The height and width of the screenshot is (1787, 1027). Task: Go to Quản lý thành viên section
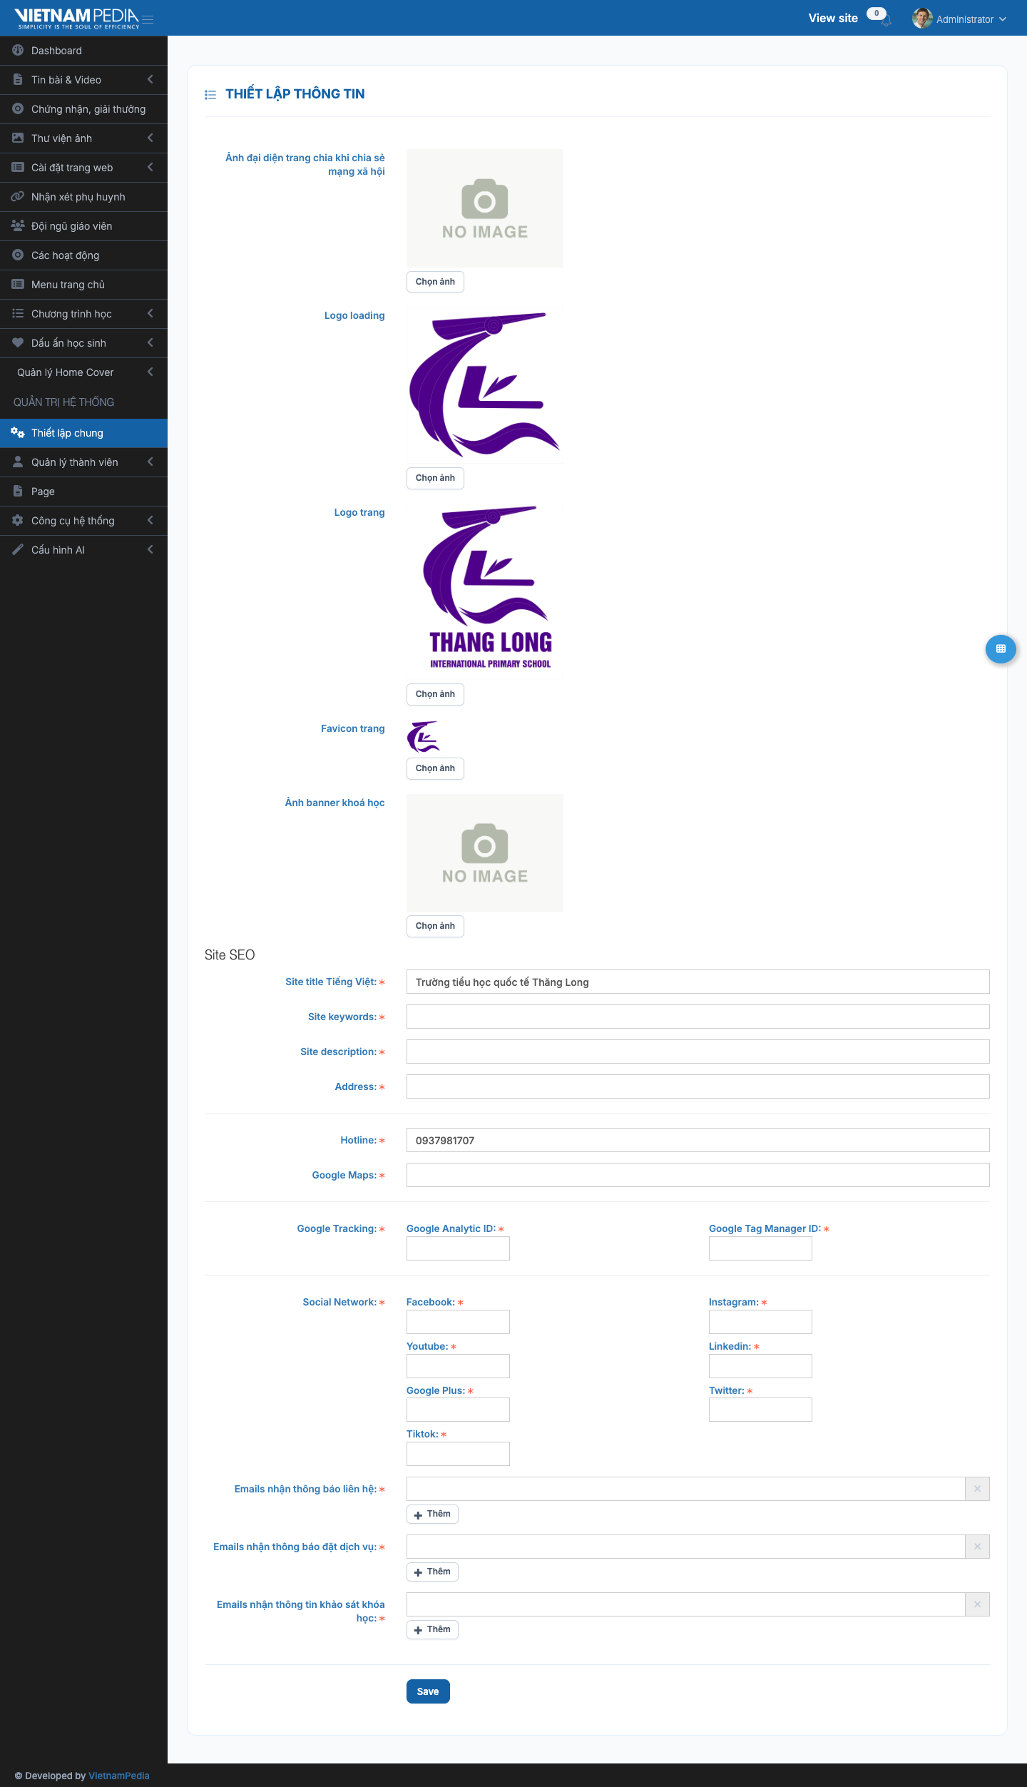[x=83, y=462]
